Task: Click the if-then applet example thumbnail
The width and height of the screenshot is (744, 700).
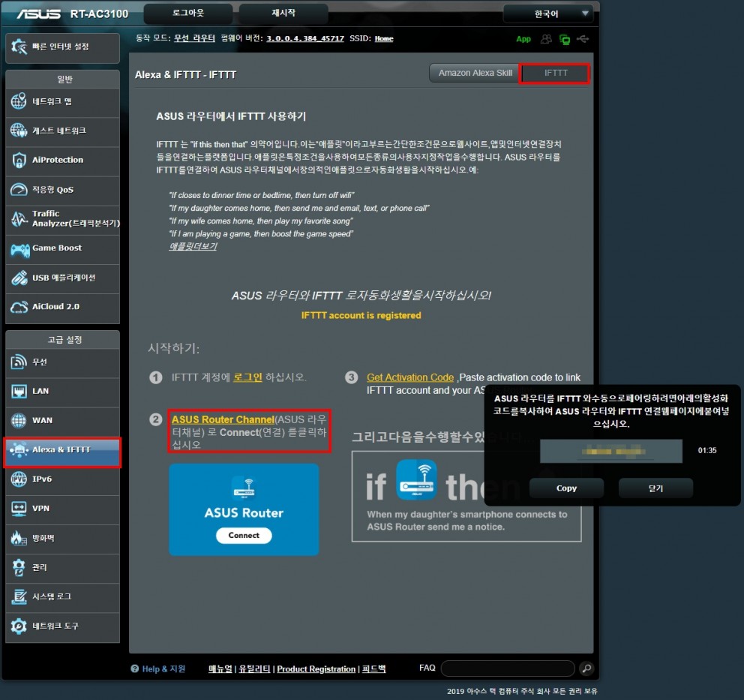Action: pos(466,496)
